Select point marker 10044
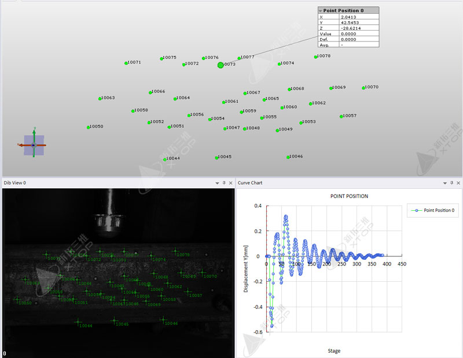This screenshot has width=463, height=358. [x=166, y=159]
